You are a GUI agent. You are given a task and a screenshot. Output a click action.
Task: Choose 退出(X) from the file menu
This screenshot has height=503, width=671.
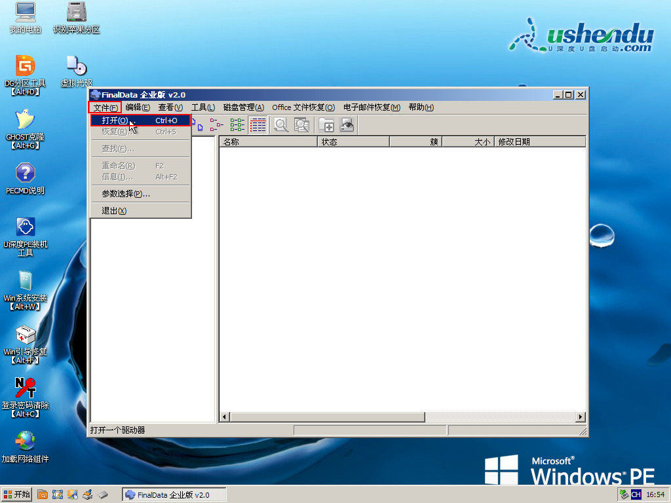pyautogui.click(x=140, y=211)
